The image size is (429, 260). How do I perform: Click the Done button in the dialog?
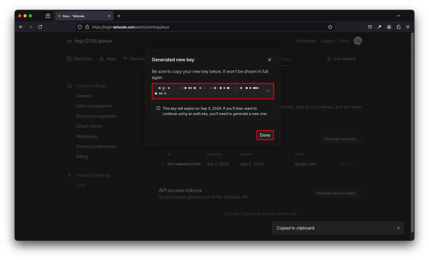click(265, 135)
